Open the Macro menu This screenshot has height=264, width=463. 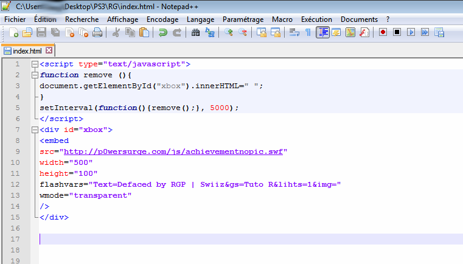click(282, 19)
